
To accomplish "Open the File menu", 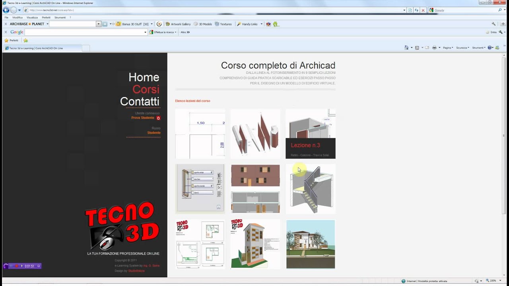I will 6,17.
